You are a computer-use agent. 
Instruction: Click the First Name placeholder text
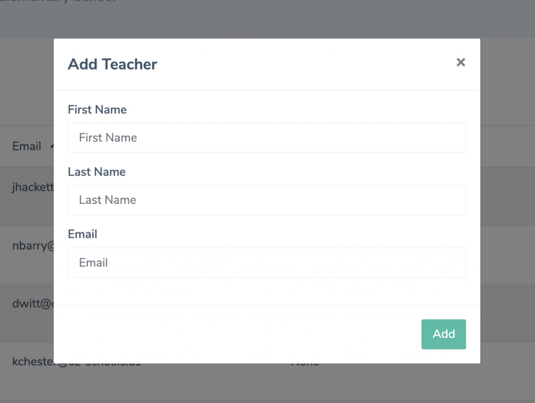[108, 137]
